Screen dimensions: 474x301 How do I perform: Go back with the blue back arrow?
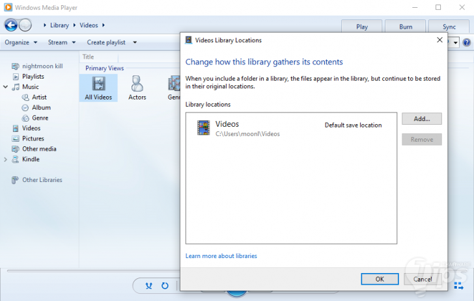click(11, 25)
